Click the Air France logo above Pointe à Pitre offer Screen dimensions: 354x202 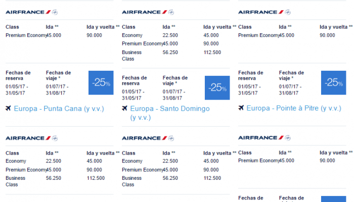pyautogui.click(x=264, y=12)
